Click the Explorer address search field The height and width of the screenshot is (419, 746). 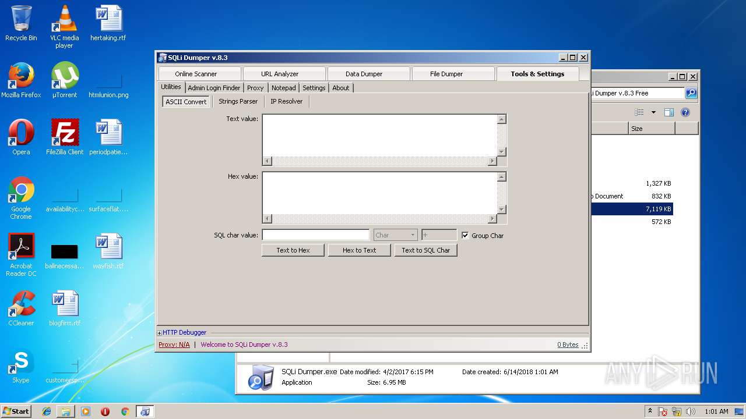[x=638, y=93]
